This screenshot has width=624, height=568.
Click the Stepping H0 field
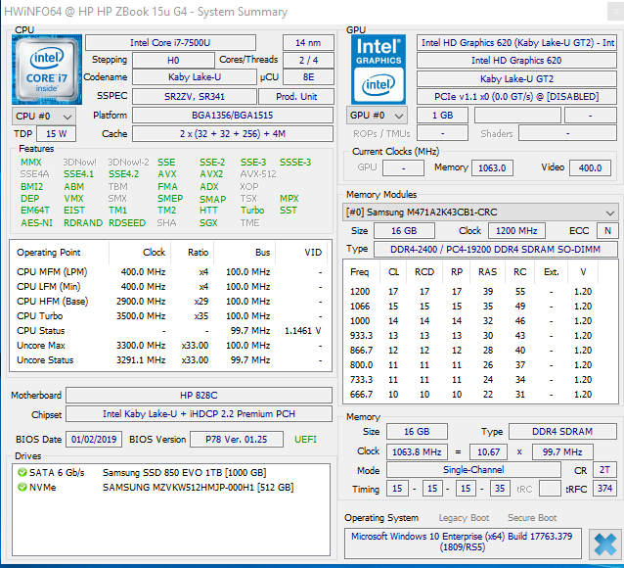pos(173,60)
